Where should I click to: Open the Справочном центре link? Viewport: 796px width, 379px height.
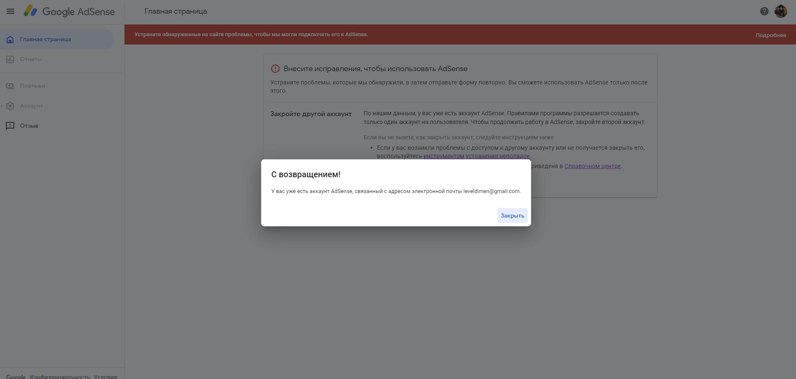pos(592,166)
